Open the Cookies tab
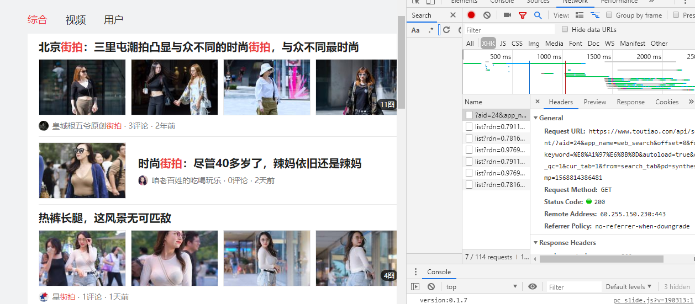Viewport: 695px width, 304px height. 667,102
